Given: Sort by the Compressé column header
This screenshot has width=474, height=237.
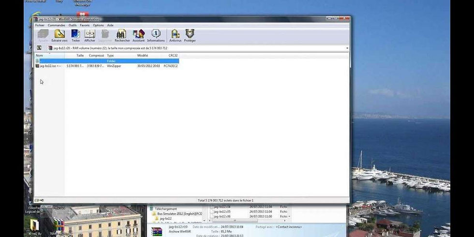Looking at the screenshot, I should click(96, 56).
